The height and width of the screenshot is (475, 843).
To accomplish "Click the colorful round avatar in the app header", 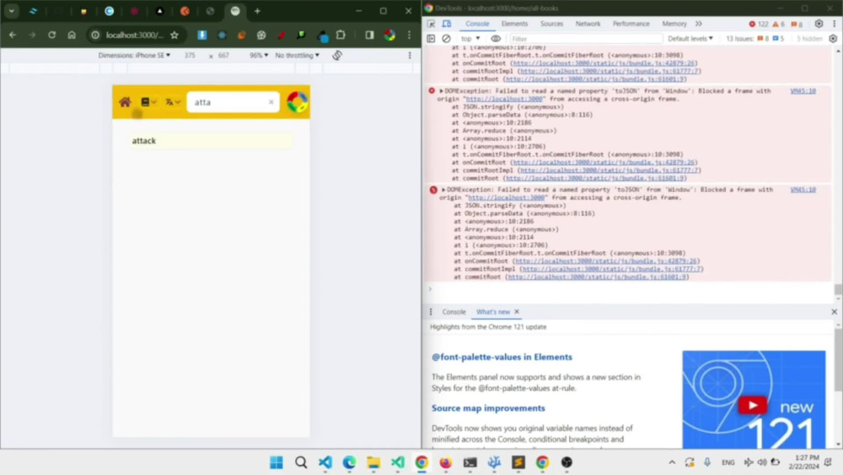I will pos(297,102).
